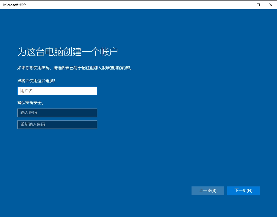Click the heading 为这台电脑创建一个帐户

pyautogui.click(x=68, y=52)
